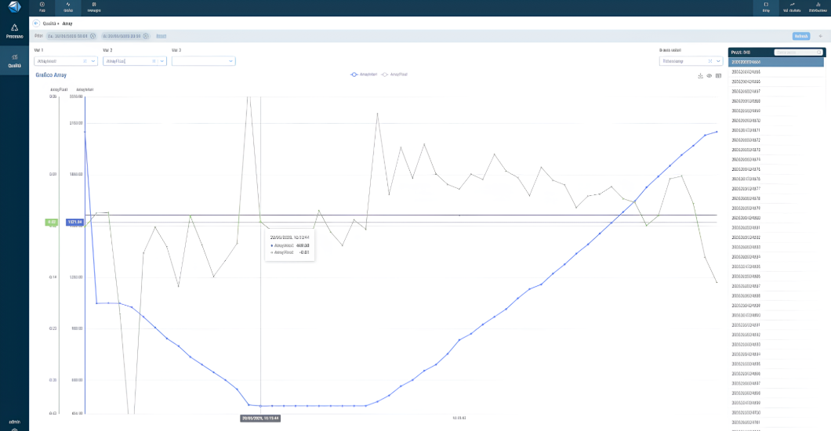This screenshot has width=831, height=431.
Task: Expand the empty Var 3 dropdown
Action: pos(230,60)
